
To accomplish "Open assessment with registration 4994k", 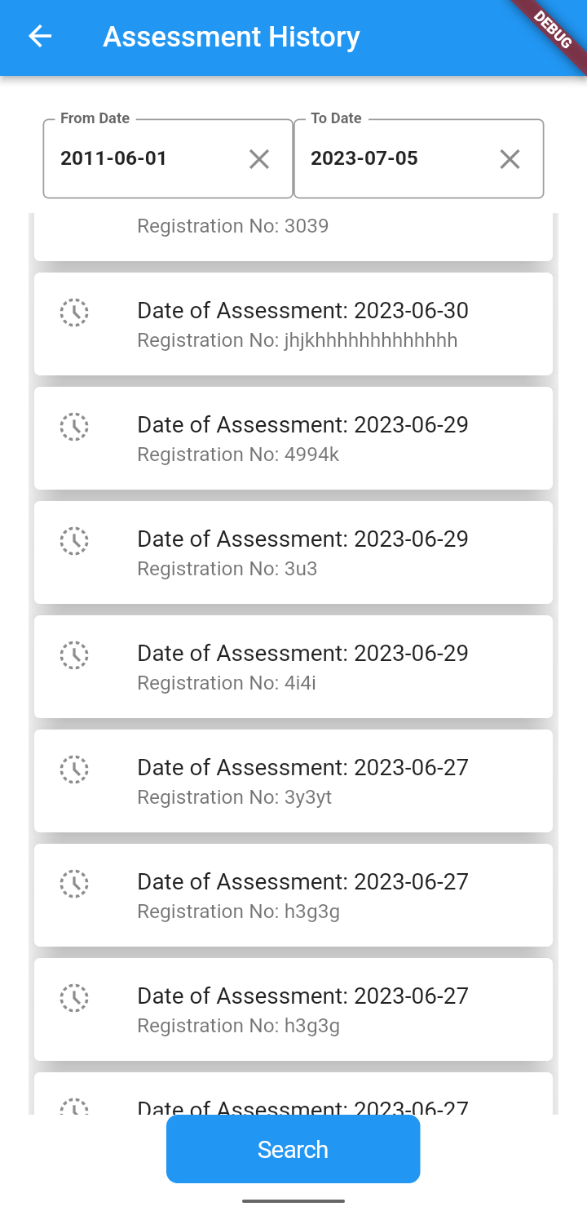I will pyautogui.click(x=302, y=438).
